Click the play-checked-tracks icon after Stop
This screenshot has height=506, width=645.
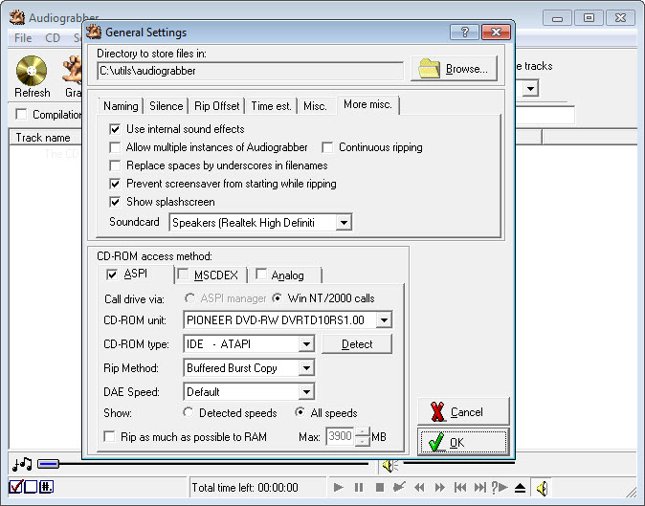click(x=399, y=487)
